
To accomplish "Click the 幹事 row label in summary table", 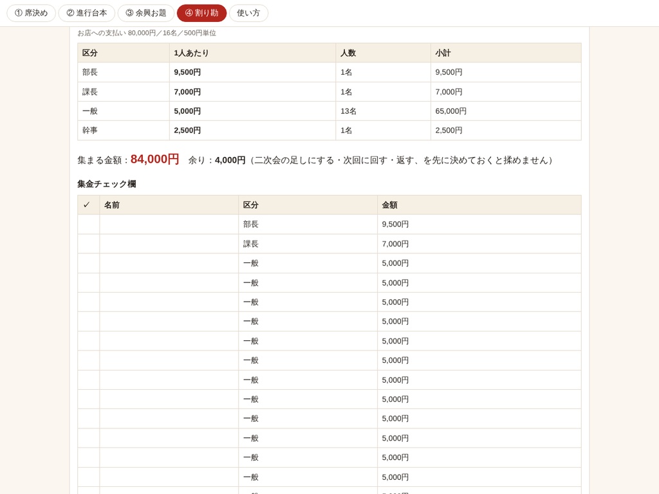I will pos(124,130).
